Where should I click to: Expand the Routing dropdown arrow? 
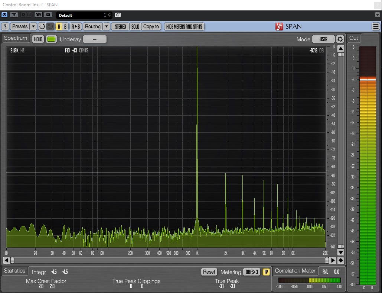click(107, 26)
